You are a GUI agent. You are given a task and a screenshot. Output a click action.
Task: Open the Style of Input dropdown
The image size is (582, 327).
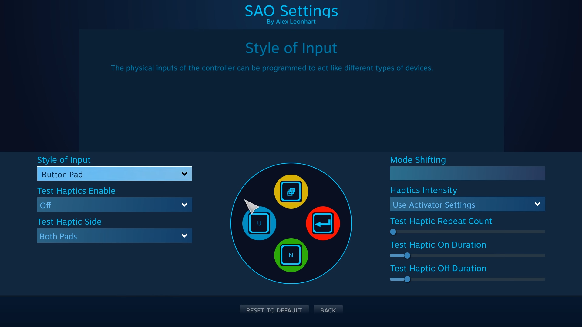[115, 174]
